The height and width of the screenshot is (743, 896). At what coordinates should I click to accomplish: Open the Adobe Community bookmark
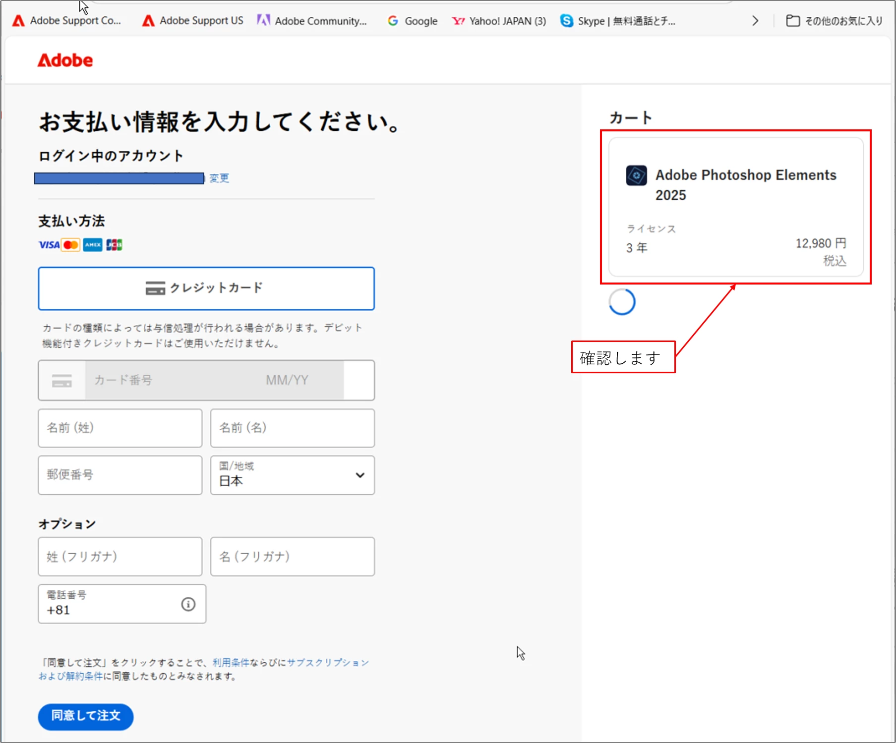[x=312, y=21]
